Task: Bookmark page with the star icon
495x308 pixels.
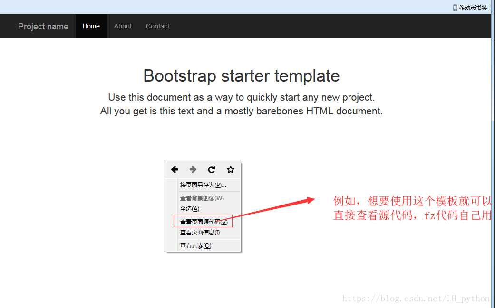Action: pyautogui.click(x=231, y=169)
